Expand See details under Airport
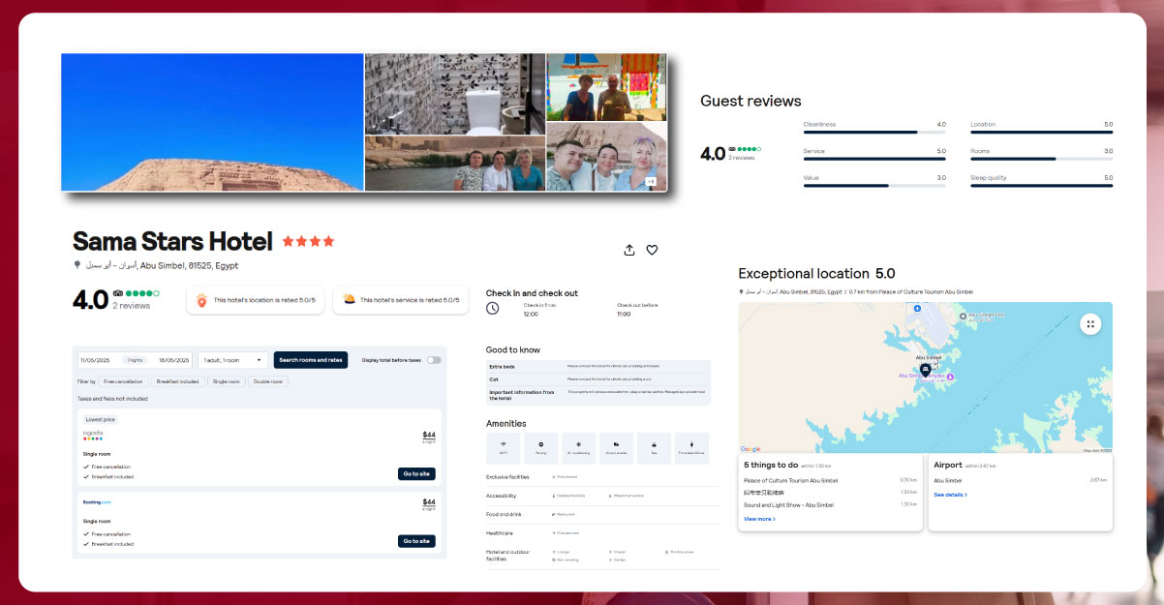 pos(950,494)
